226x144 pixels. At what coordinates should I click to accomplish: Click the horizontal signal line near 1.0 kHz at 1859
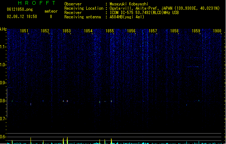[193, 67]
